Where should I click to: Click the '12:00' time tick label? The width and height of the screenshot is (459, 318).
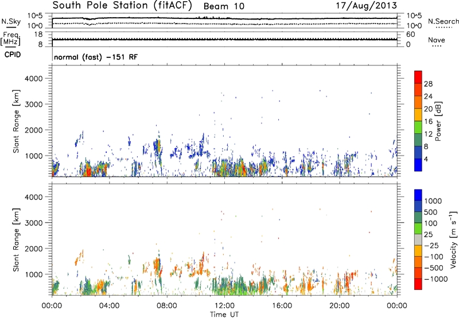click(224, 306)
